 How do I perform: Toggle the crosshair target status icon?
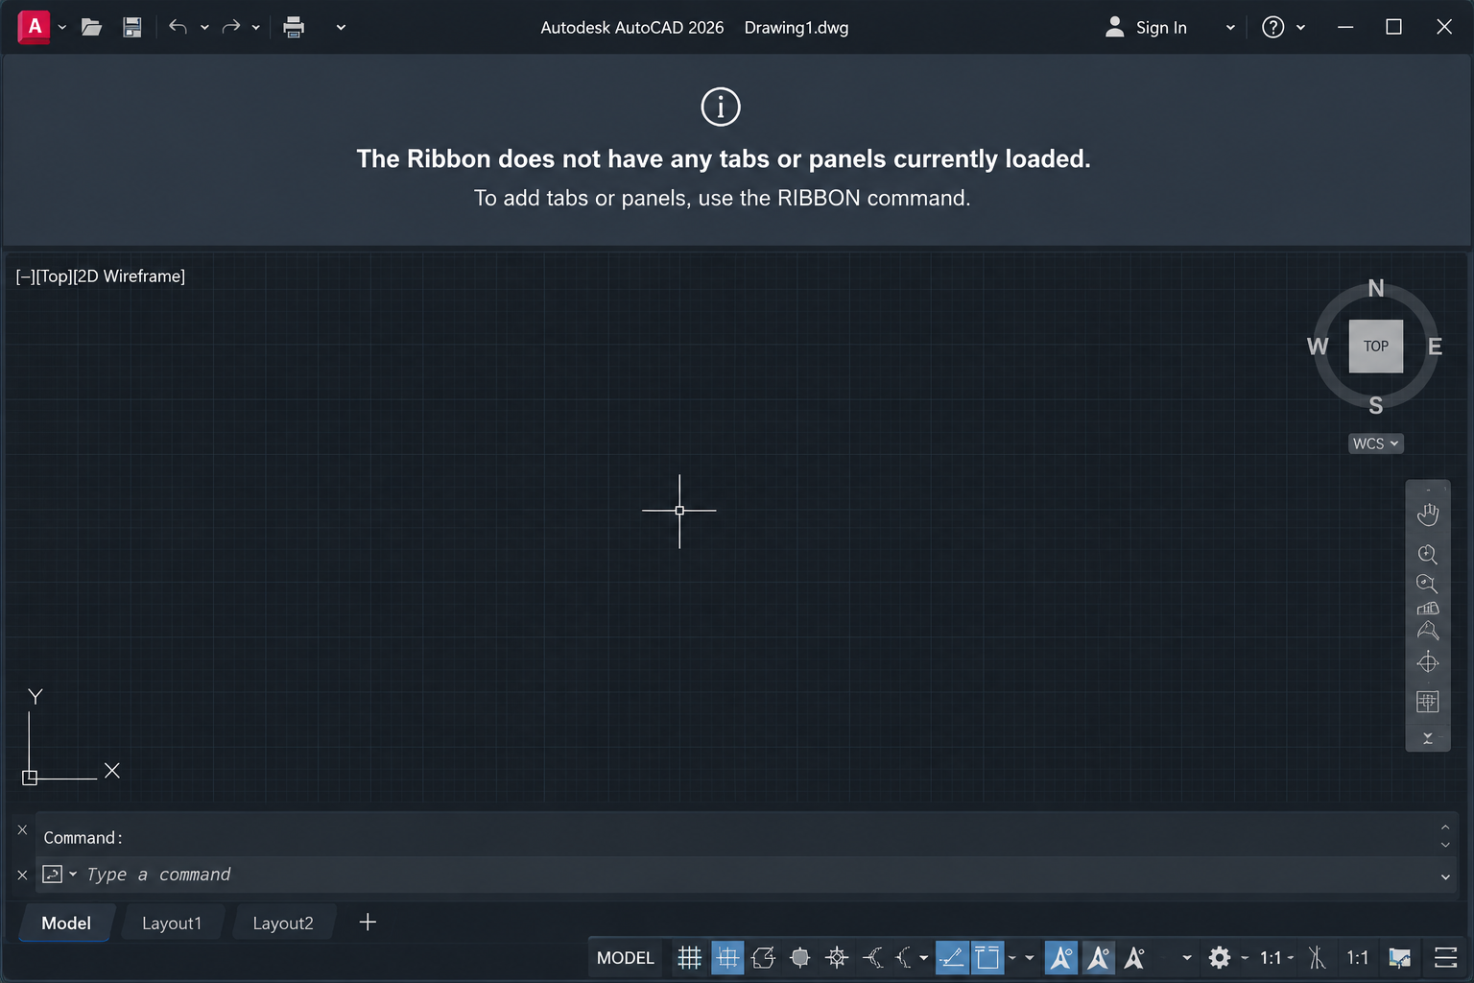(x=837, y=958)
